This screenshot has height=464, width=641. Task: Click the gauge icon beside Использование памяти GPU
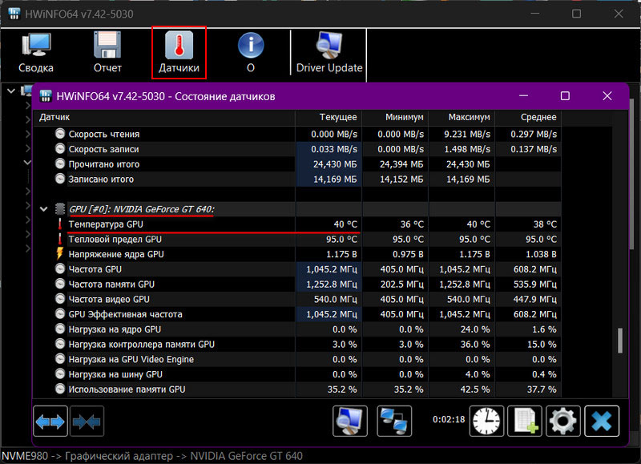point(60,389)
